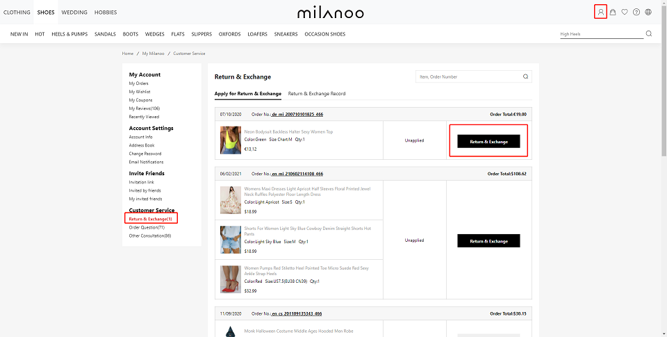
Task: Select the HOT category
Action: (40, 34)
